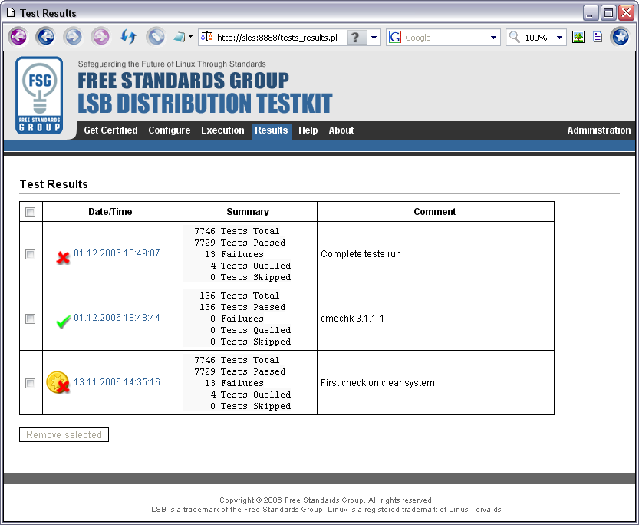Viewport: 639px width, 525px height.
Task: Click the red X failure icon beside 18:49:07
Action: click(x=63, y=257)
